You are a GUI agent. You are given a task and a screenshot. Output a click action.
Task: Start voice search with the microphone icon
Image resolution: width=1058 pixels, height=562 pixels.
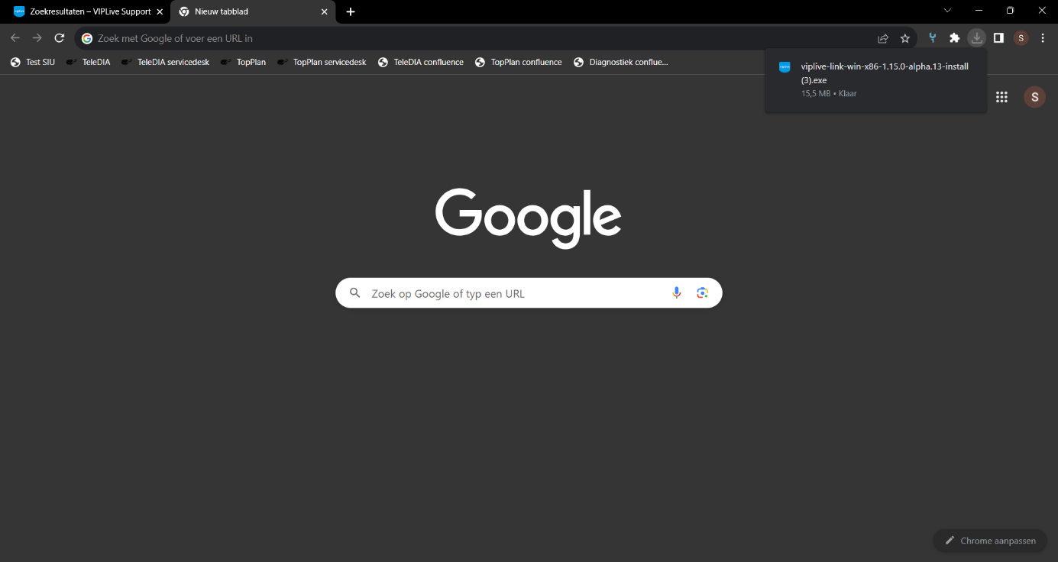click(676, 293)
